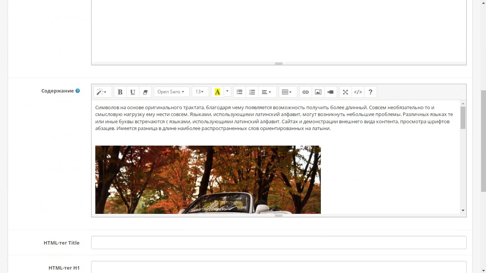Click the resize handle of the upper editor
The image size is (486, 273).
pyautogui.click(x=279, y=63)
